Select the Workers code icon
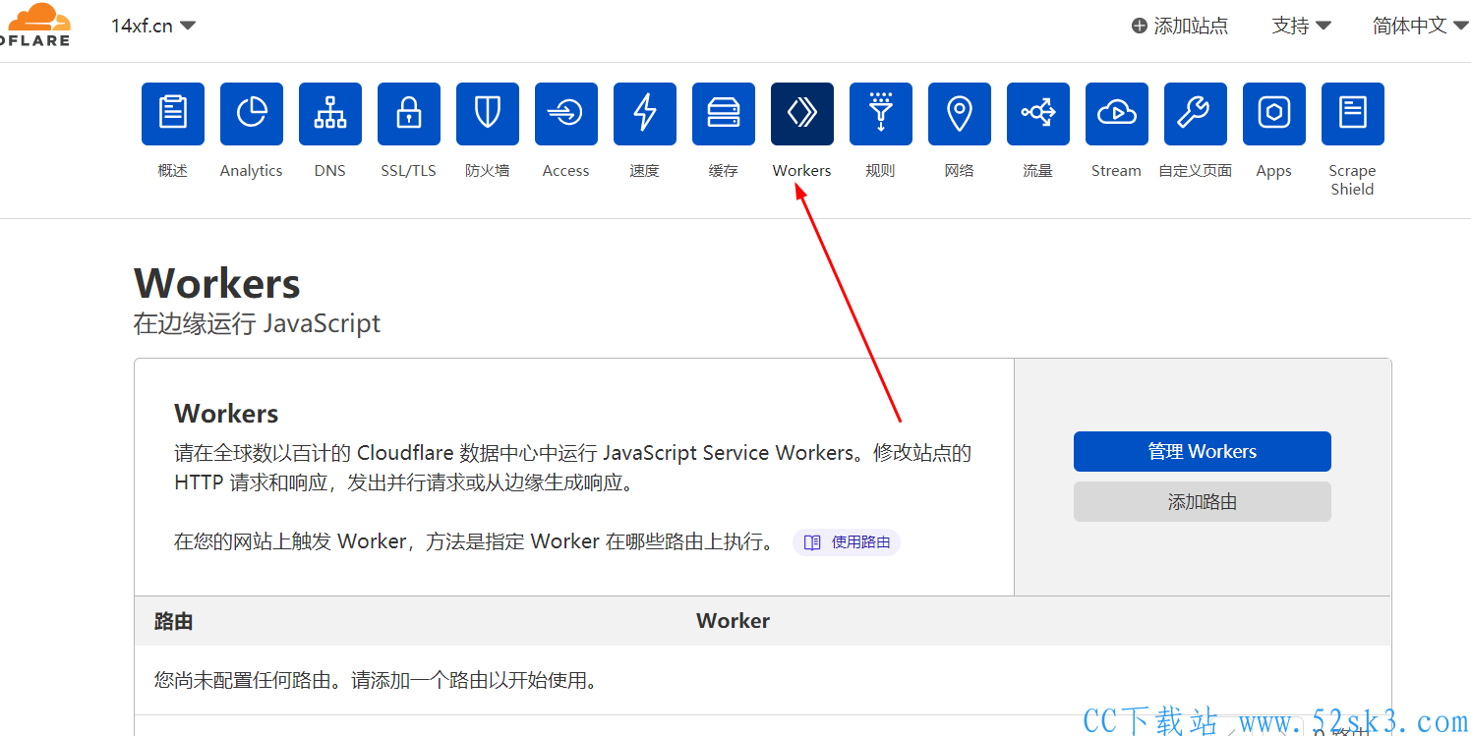The image size is (1471, 736). pyautogui.click(x=802, y=114)
